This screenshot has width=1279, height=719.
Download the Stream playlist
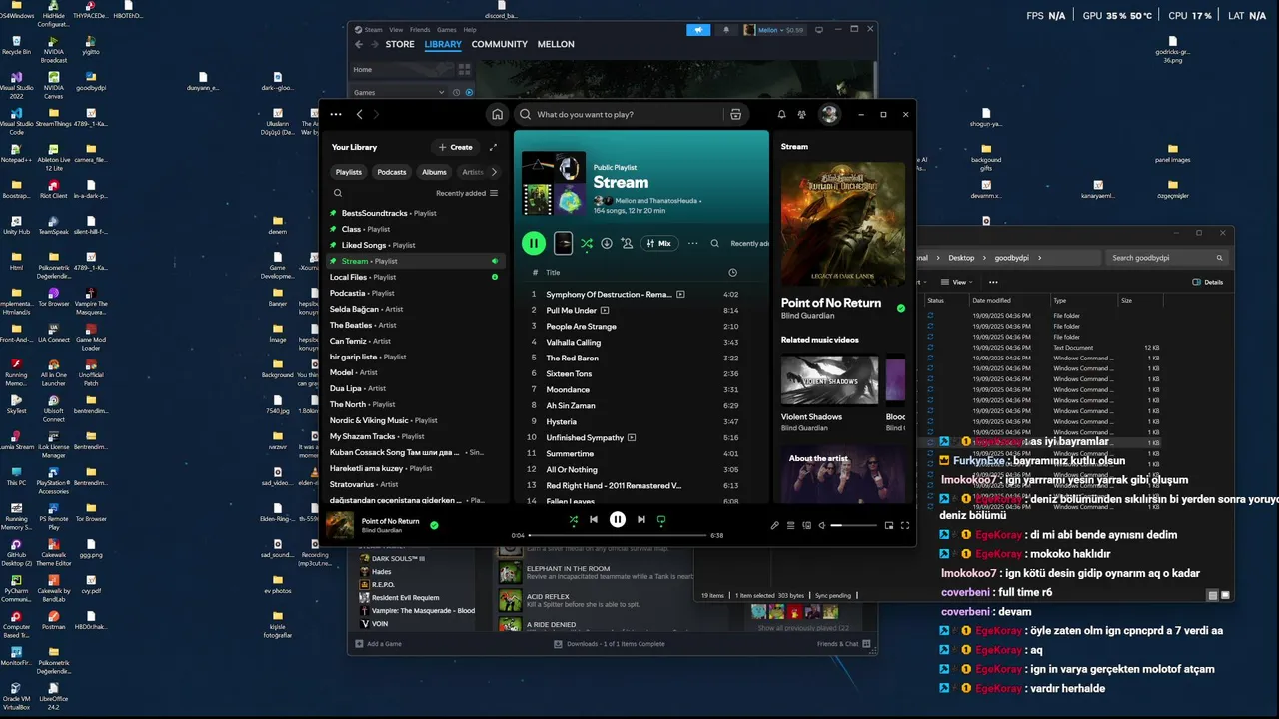coord(606,243)
